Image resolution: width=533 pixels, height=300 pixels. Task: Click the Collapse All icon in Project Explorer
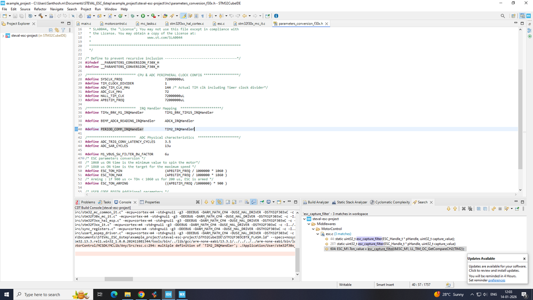51,30
